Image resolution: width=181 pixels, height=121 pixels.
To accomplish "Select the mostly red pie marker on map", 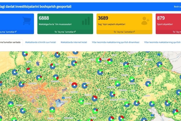I will [x=74, y=85].
